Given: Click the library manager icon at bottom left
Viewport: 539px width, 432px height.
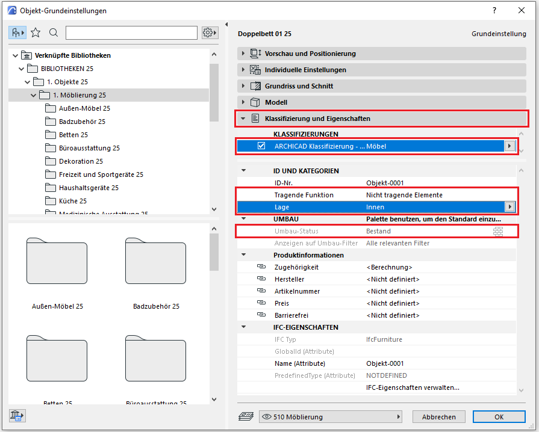Looking at the screenshot, I should pyautogui.click(x=17, y=415).
